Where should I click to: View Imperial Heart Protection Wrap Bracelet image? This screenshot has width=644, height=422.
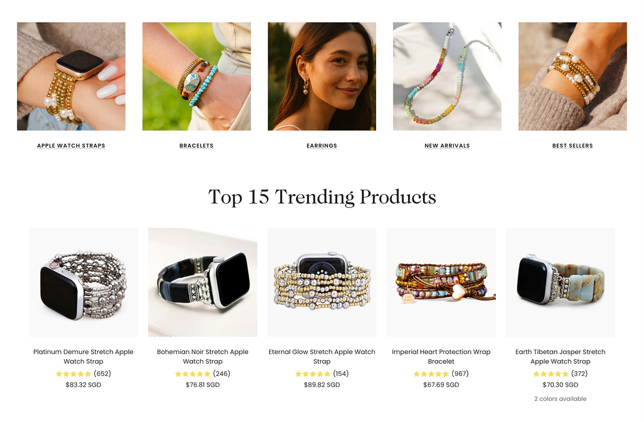tap(441, 282)
